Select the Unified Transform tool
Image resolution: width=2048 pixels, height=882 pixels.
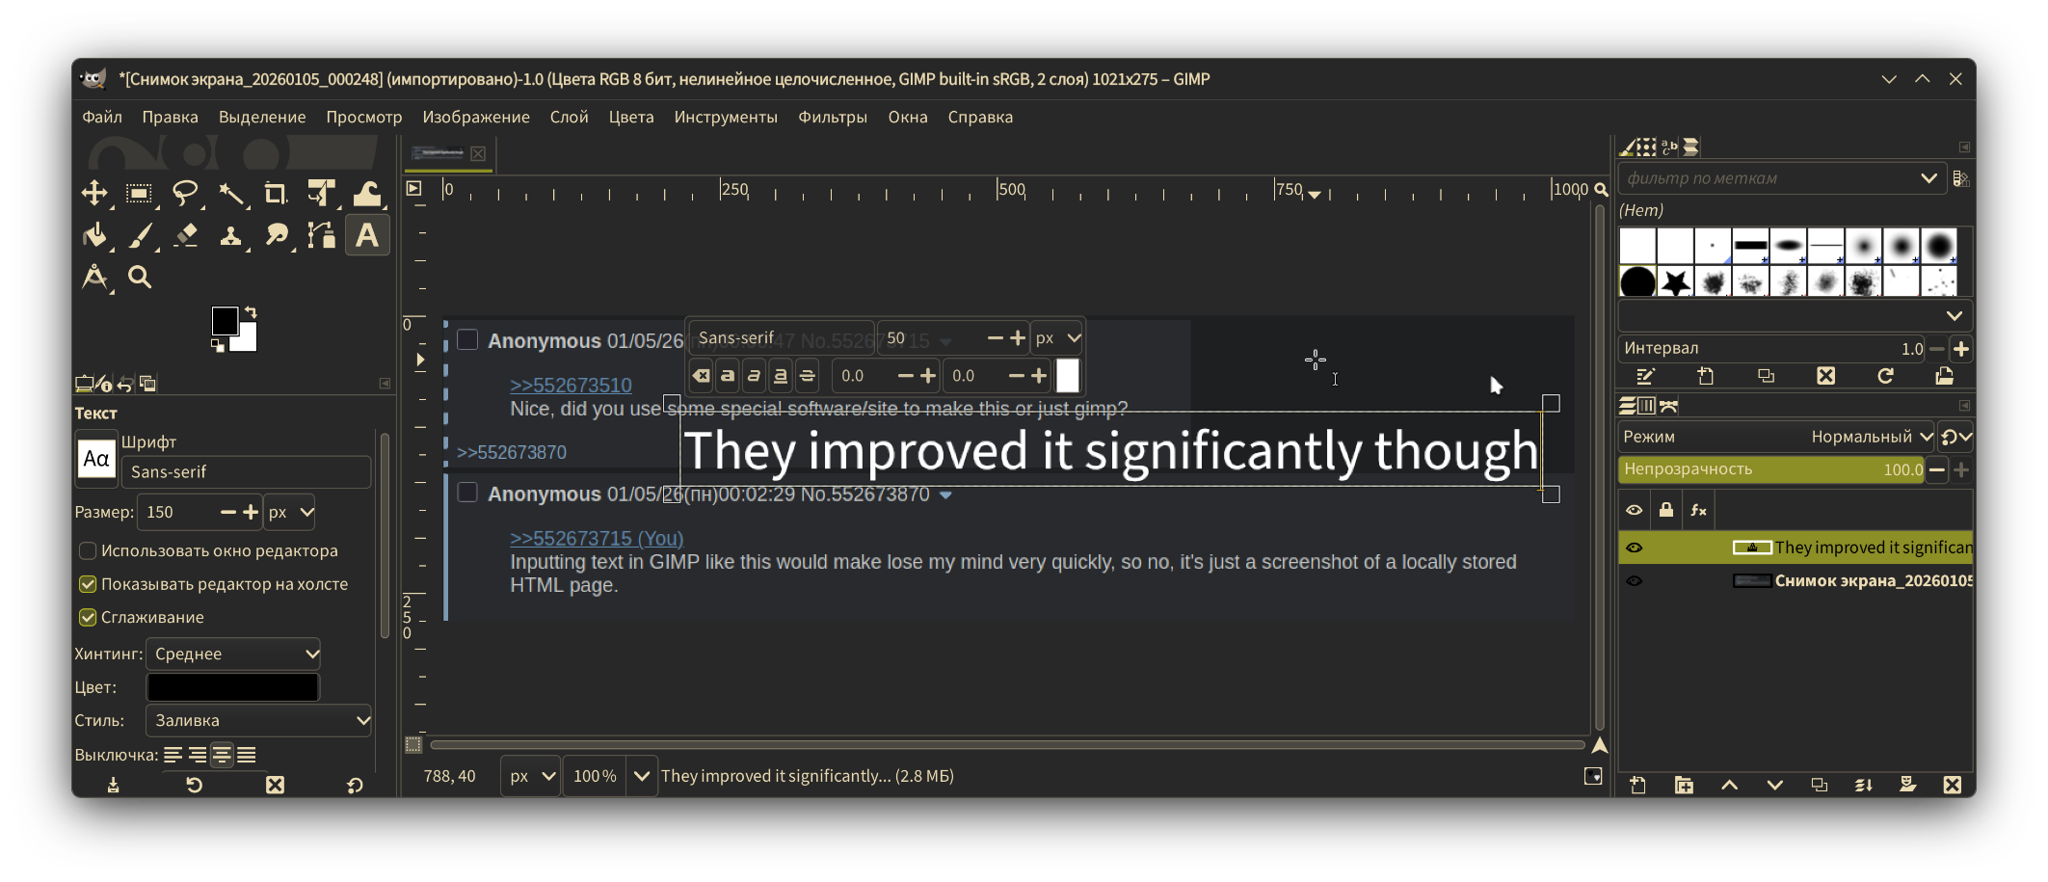(321, 194)
